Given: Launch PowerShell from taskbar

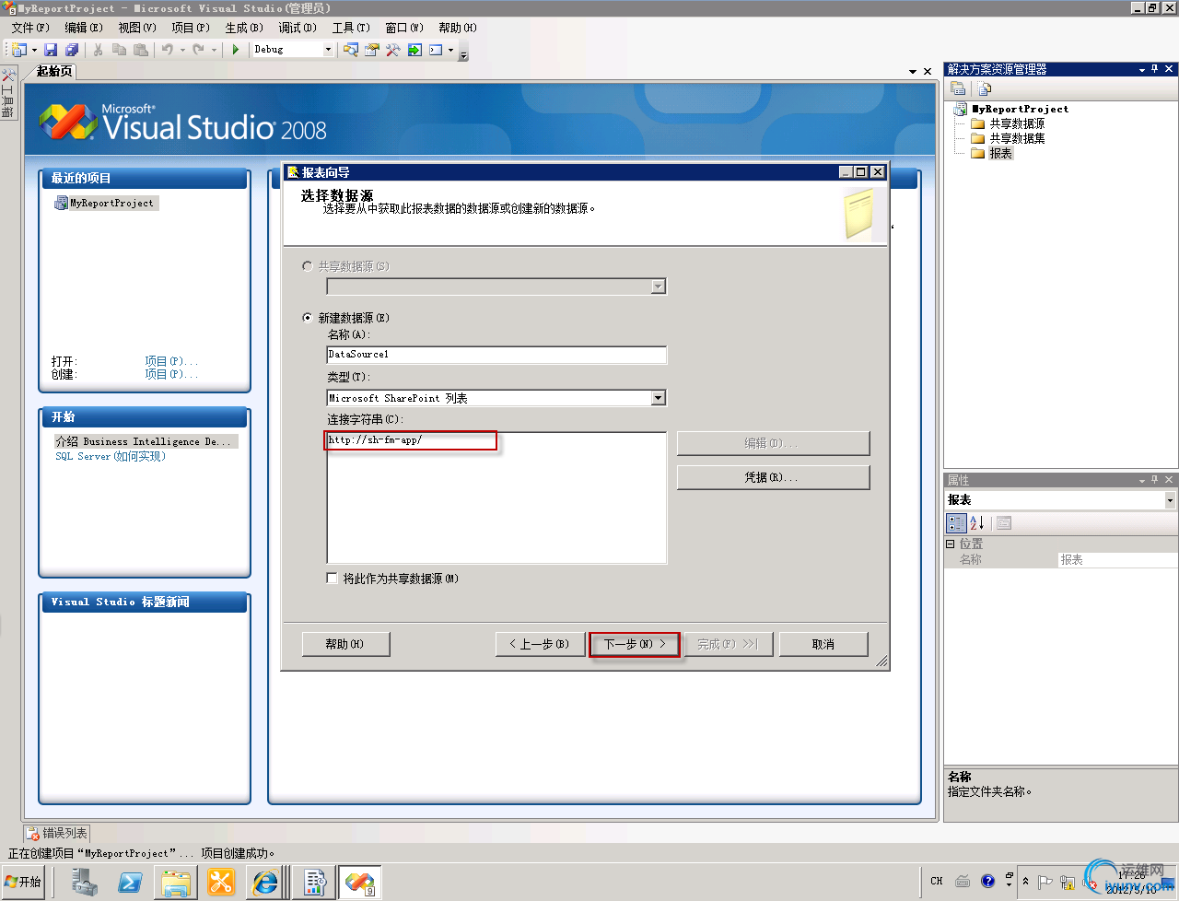Looking at the screenshot, I should (130, 883).
